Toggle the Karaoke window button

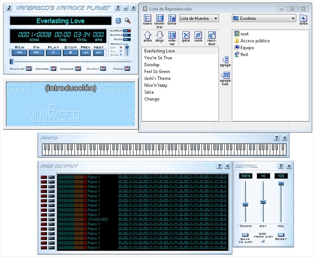coord(78,69)
